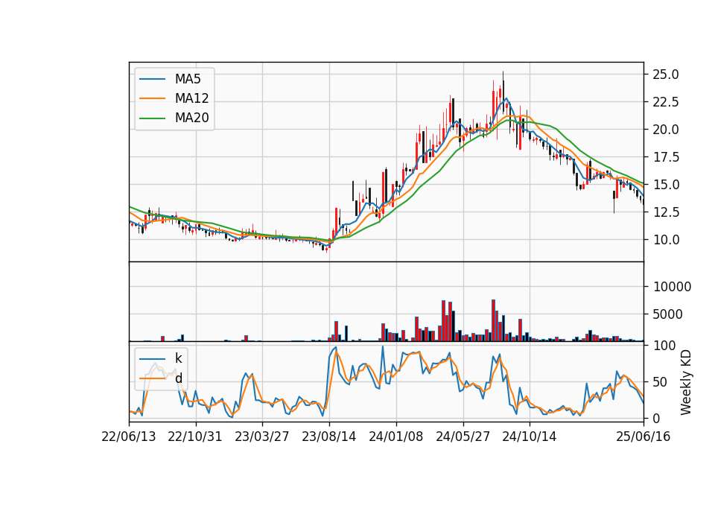Screen dimensions: 715x514
Task: Click the 25.0 price axis label
Action: coord(666,74)
